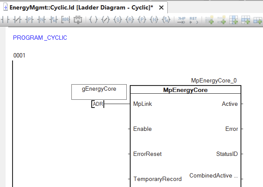Switch to EnergyMgmt::Cyclic.ld tab
This screenshot has width=263, height=187.
click(81, 7)
